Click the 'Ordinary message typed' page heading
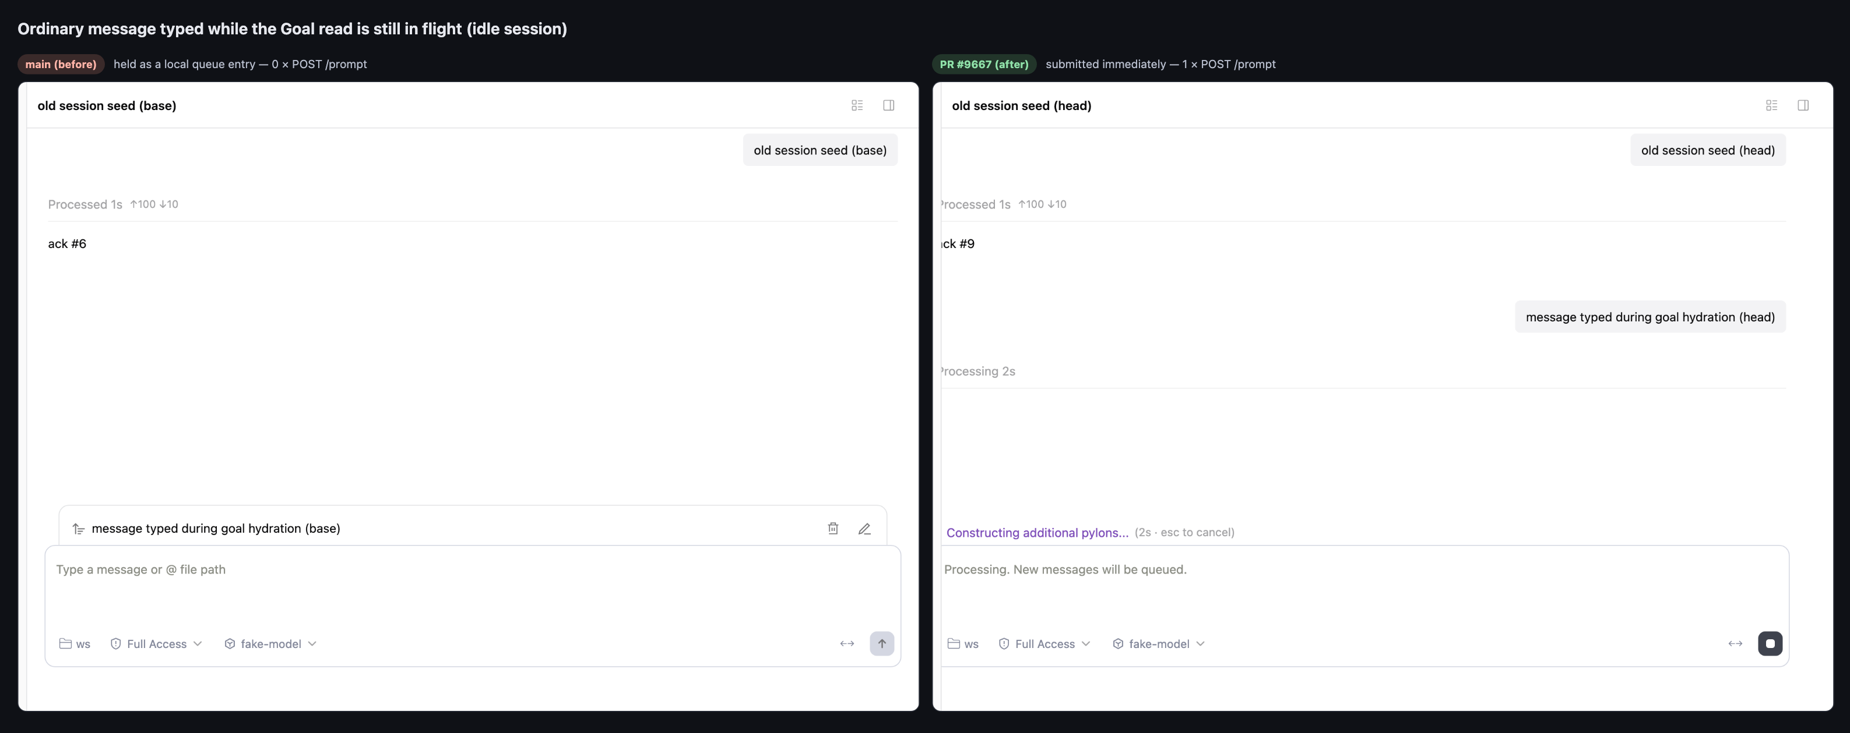The width and height of the screenshot is (1850, 733). click(x=292, y=29)
